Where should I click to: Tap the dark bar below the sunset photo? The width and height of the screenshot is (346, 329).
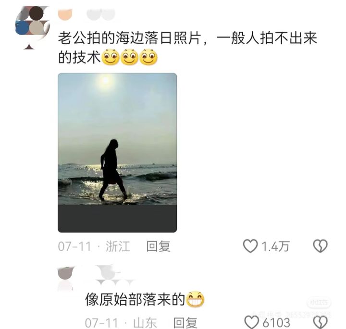117,219
